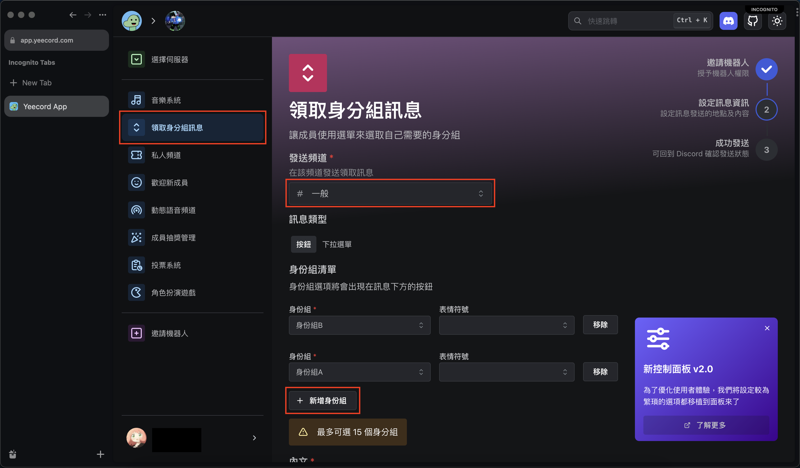Click the Discord icon in the top bar
Viewport: 800px width, 468px height.
(728, 21)
